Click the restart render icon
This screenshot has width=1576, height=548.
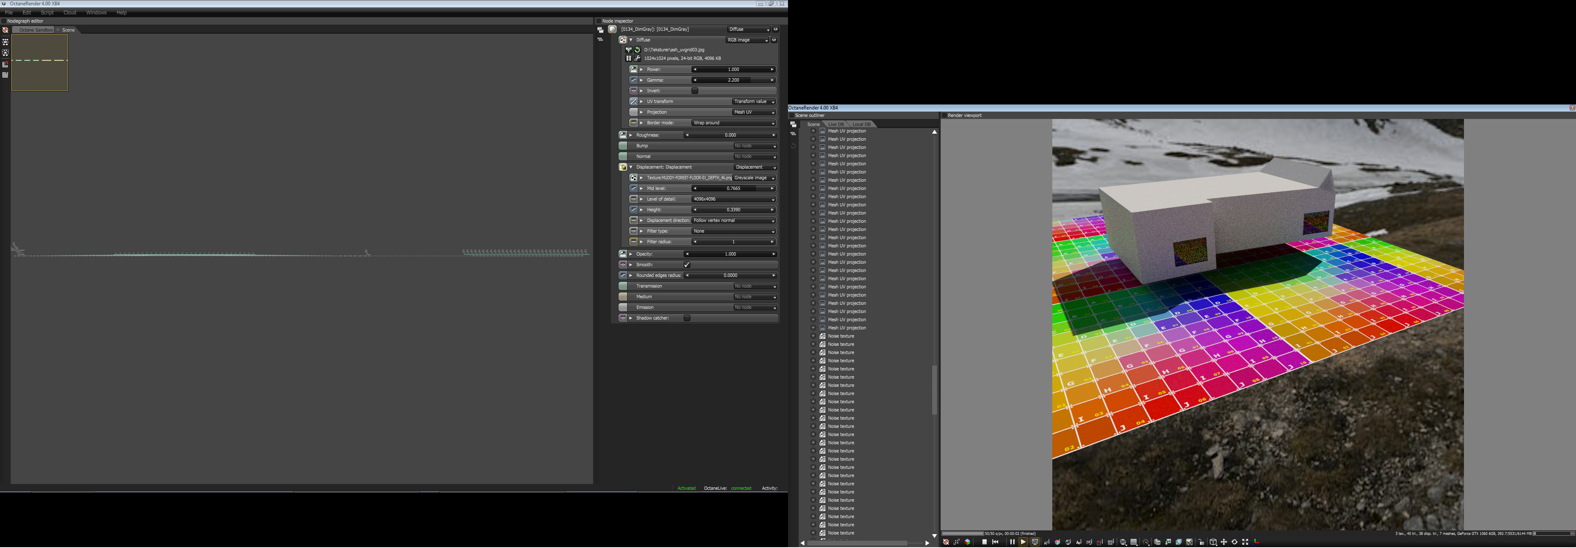pos(995,542)
